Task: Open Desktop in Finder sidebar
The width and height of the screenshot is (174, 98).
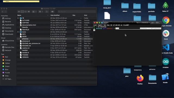Action: click(x=8, y=28)
